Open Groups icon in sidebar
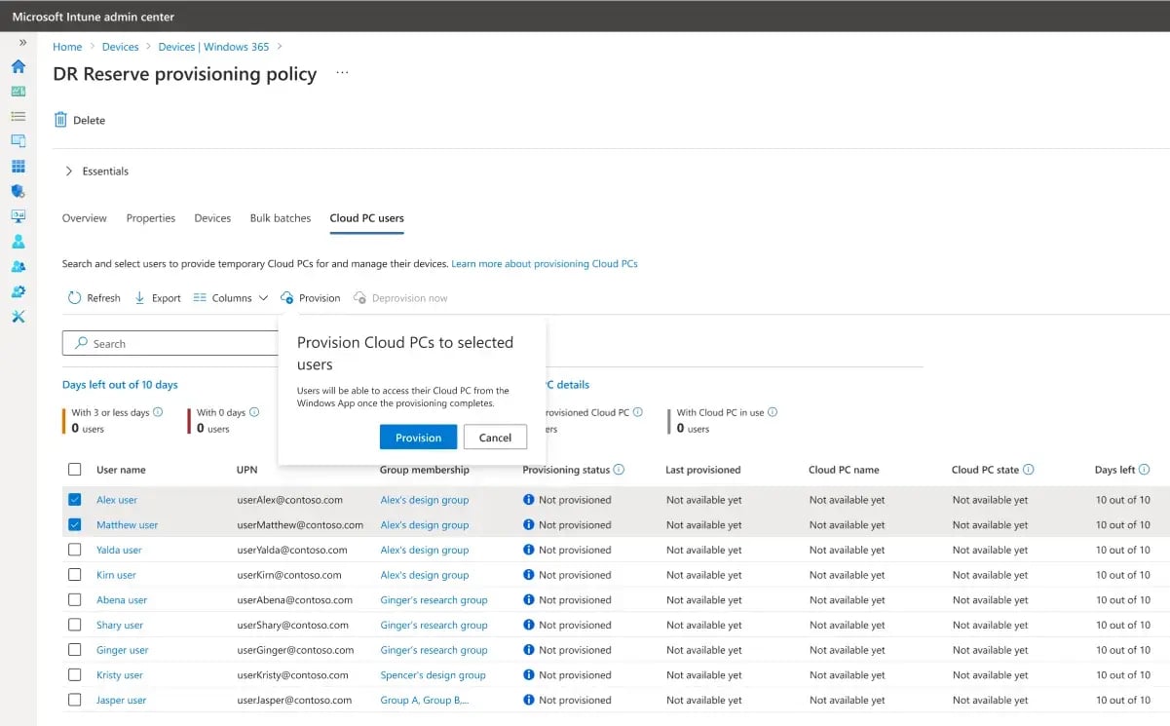The height and width of the screenshot is (726, 1170). 18,266
